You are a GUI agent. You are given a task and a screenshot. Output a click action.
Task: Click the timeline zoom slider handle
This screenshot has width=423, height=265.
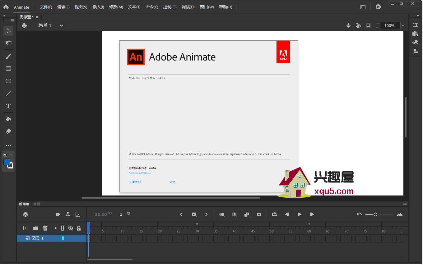(375, 214)
